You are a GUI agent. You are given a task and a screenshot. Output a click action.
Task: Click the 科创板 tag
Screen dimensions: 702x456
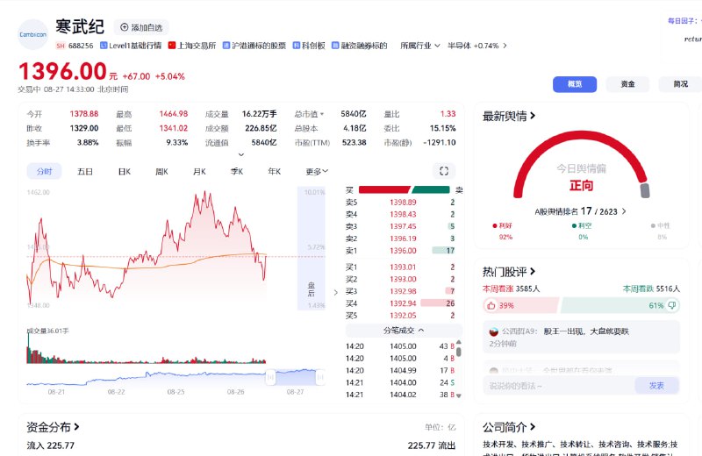[x=309, y=46]
